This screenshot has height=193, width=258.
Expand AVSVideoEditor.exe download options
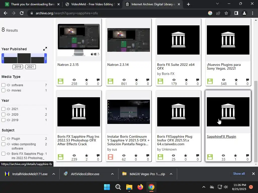click(112, 174)
